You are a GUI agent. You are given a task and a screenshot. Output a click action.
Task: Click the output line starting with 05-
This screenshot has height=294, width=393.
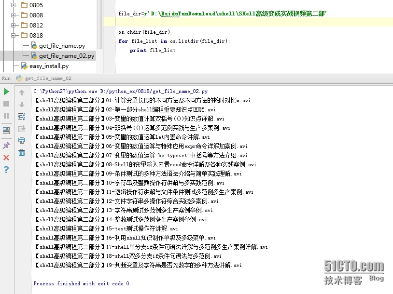click(x=122, y=137)
